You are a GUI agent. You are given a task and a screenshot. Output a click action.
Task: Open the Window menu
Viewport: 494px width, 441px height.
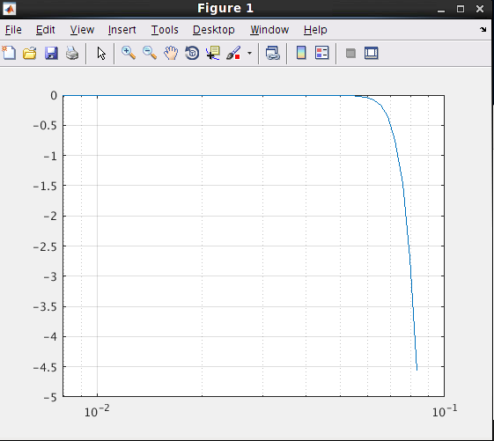tap(269, 30)
